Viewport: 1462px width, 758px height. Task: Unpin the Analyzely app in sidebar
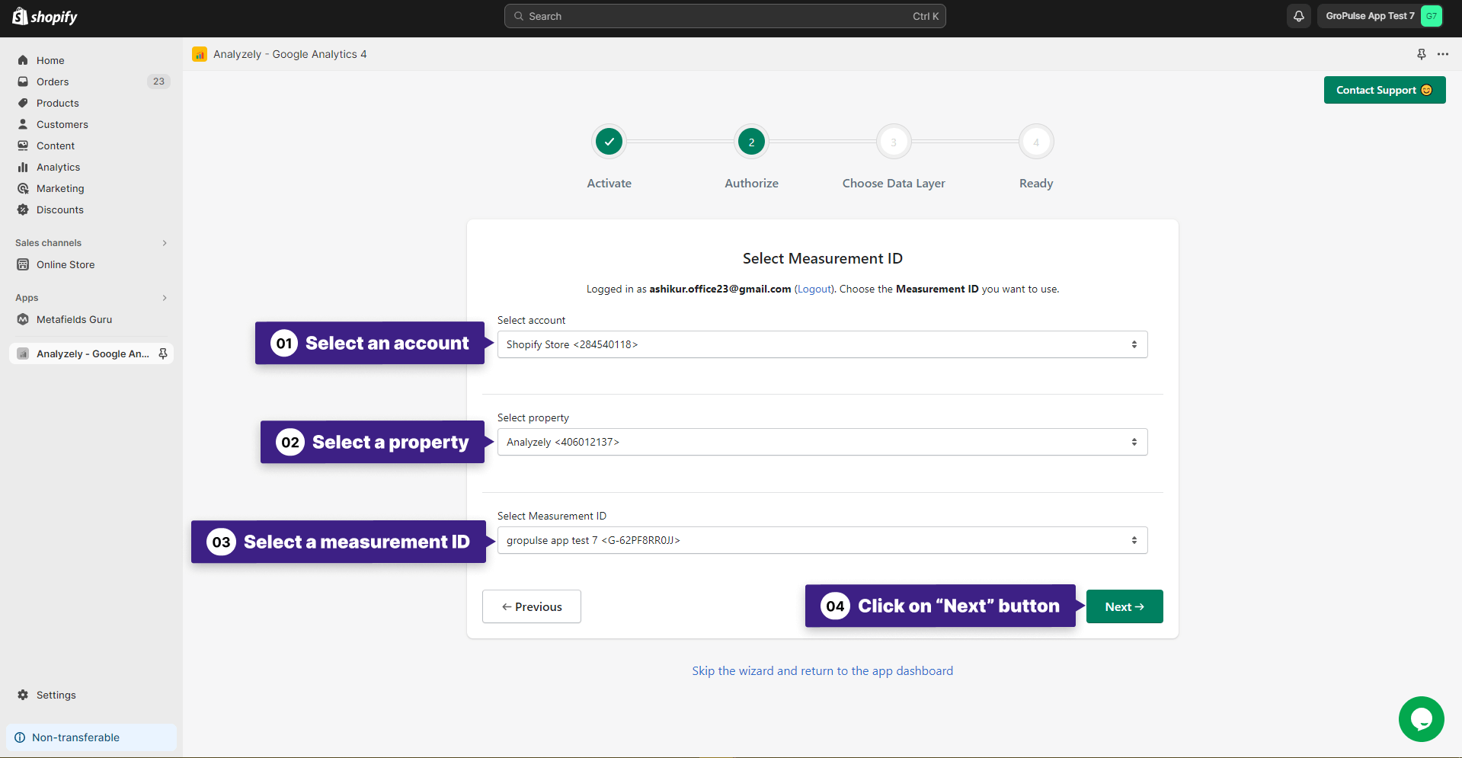coord(163,353)
